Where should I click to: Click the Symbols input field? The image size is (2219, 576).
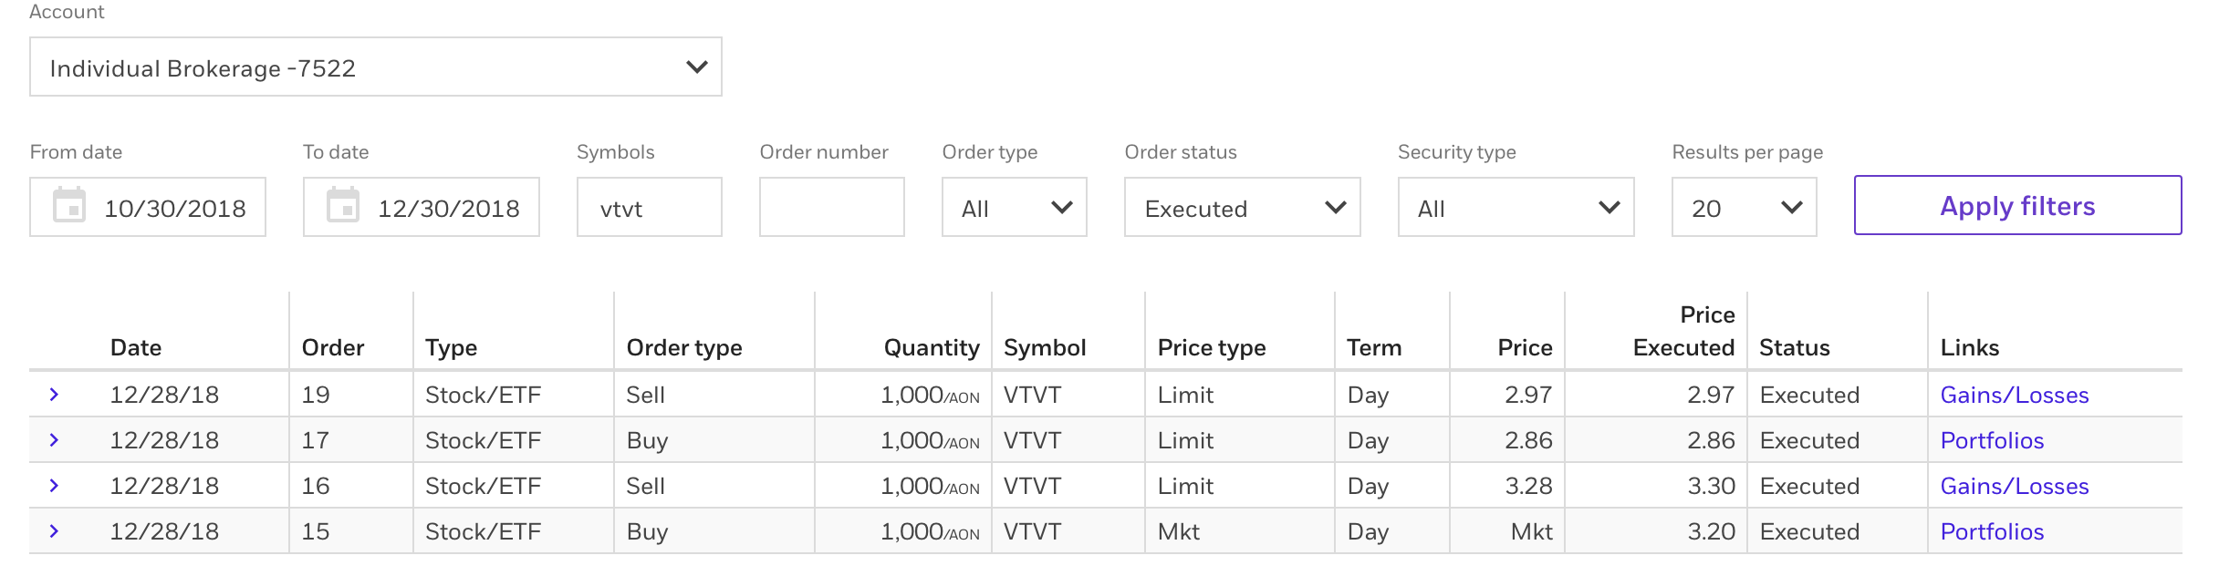(649, 208)
